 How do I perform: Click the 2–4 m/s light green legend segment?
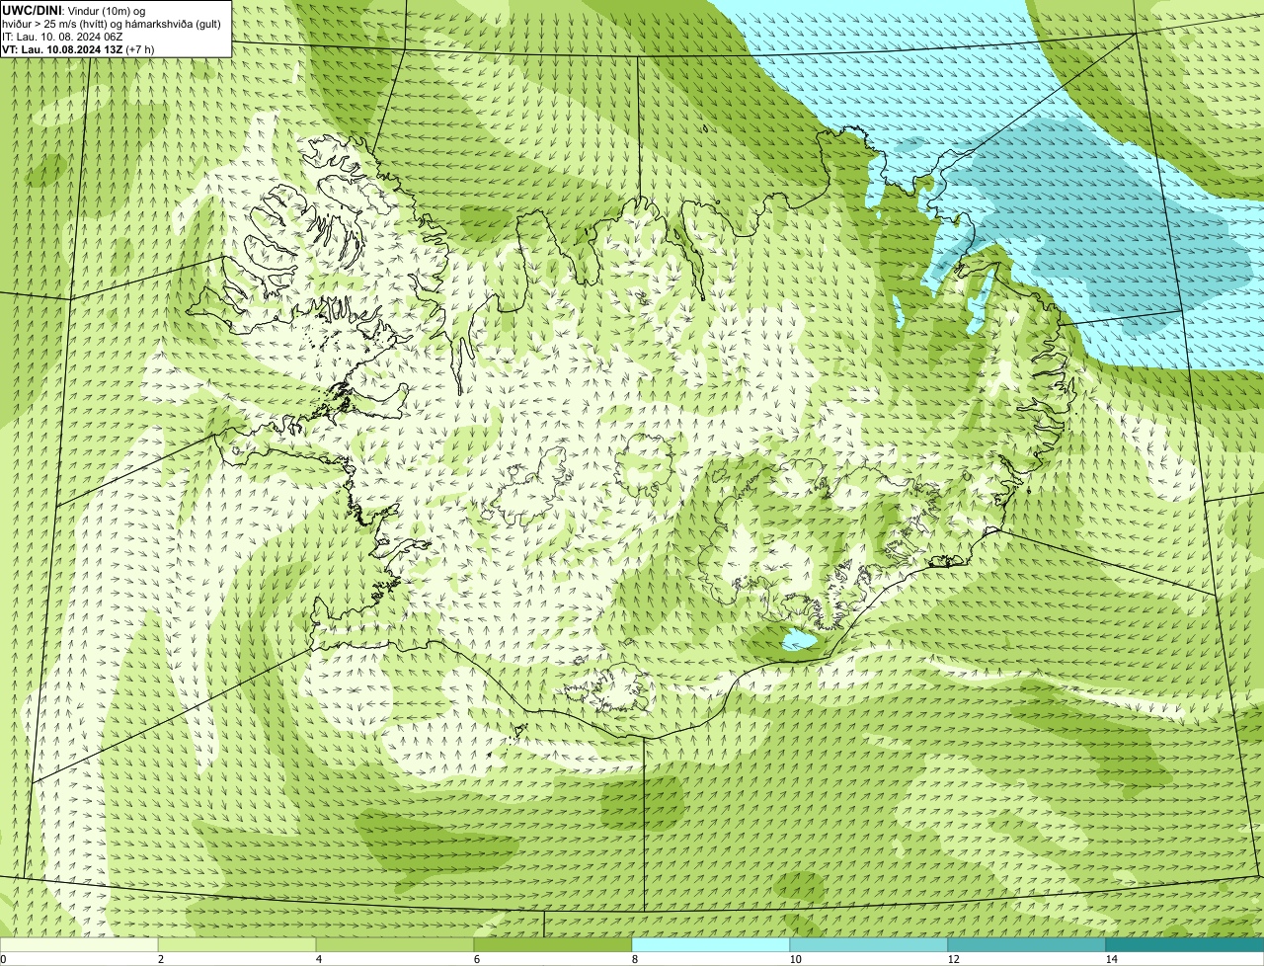[237, 944]
